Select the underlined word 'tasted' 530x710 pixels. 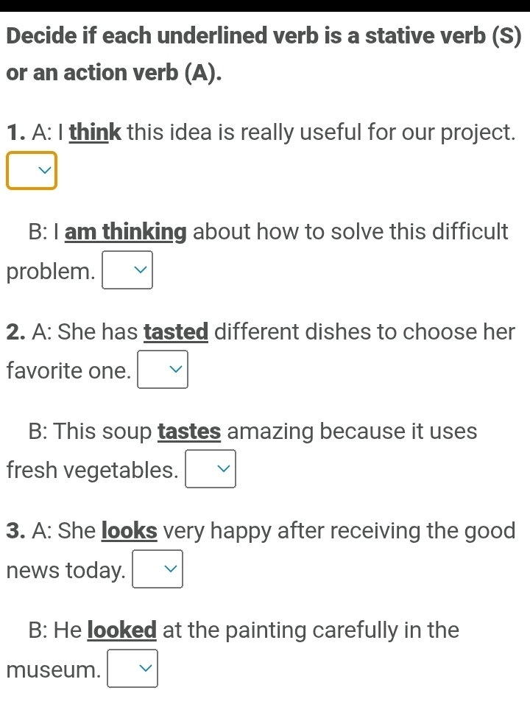pos(177,332)
